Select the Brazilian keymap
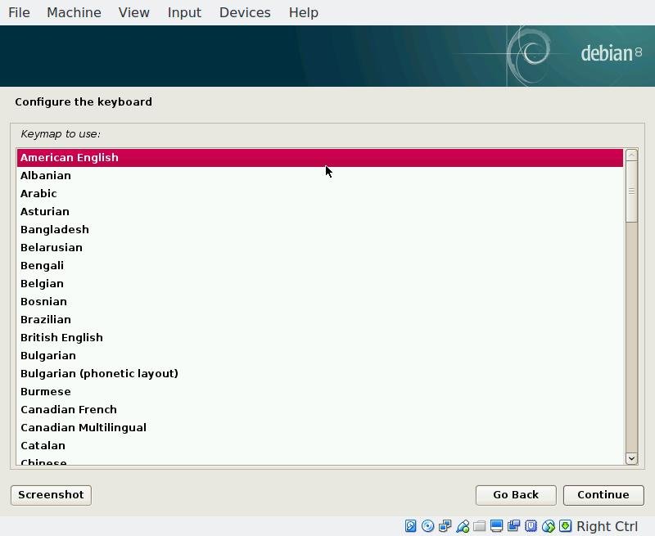655x536 pixels. (320, 319)
